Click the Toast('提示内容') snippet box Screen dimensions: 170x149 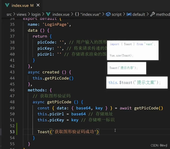[127, 68]
